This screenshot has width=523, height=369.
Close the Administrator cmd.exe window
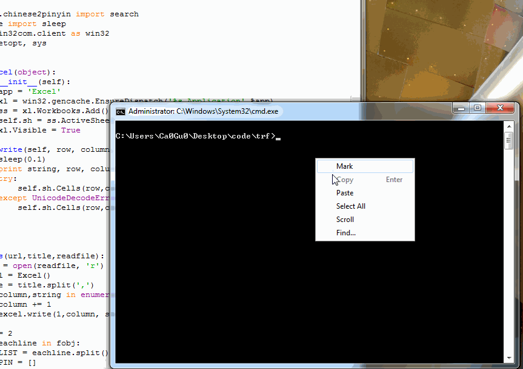[500, 108]
